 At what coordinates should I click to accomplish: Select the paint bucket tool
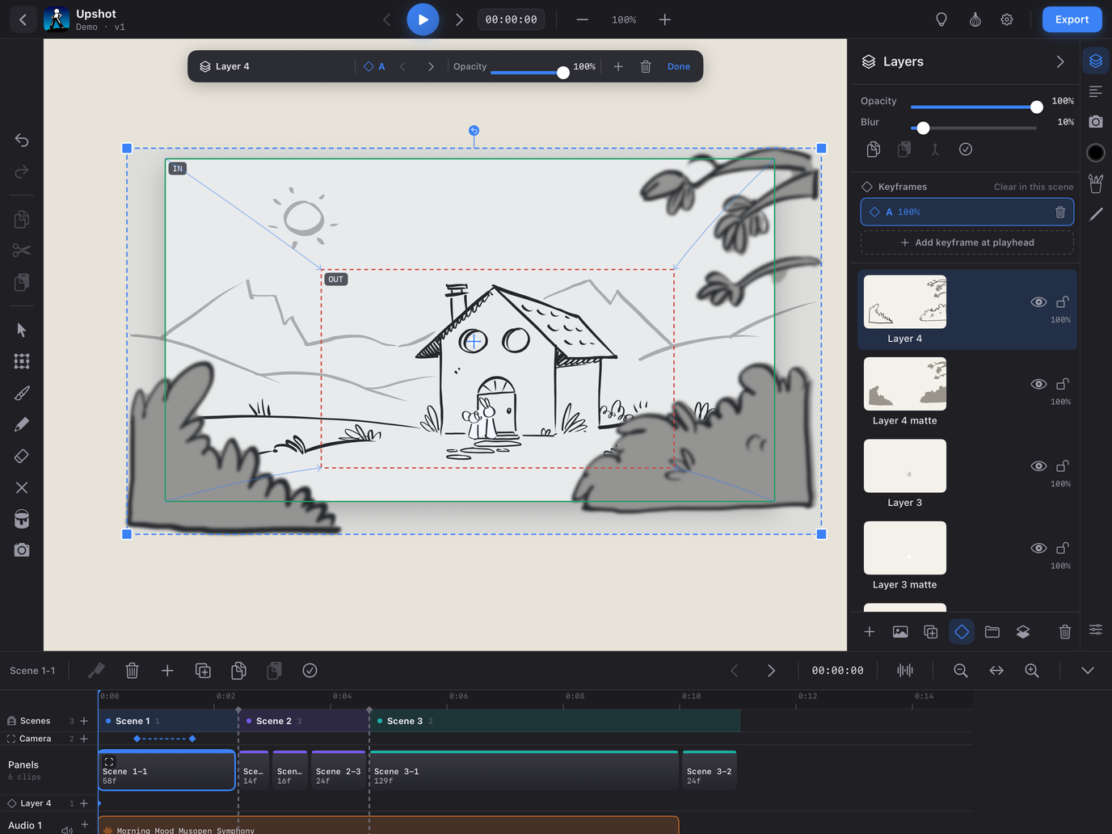[x=22, y=519]
